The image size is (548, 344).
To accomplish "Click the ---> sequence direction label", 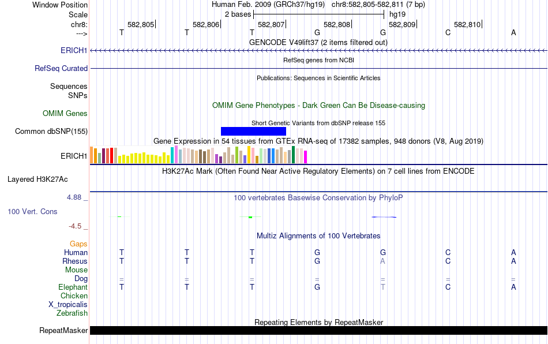I will 82,33.
